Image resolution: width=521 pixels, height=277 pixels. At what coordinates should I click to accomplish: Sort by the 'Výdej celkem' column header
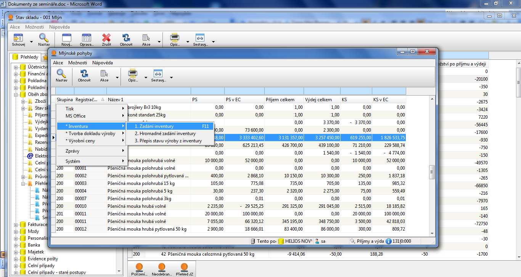click(322, 100)
